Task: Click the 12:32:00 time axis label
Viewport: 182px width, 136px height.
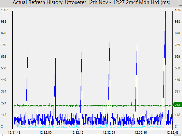Action: 45,133
